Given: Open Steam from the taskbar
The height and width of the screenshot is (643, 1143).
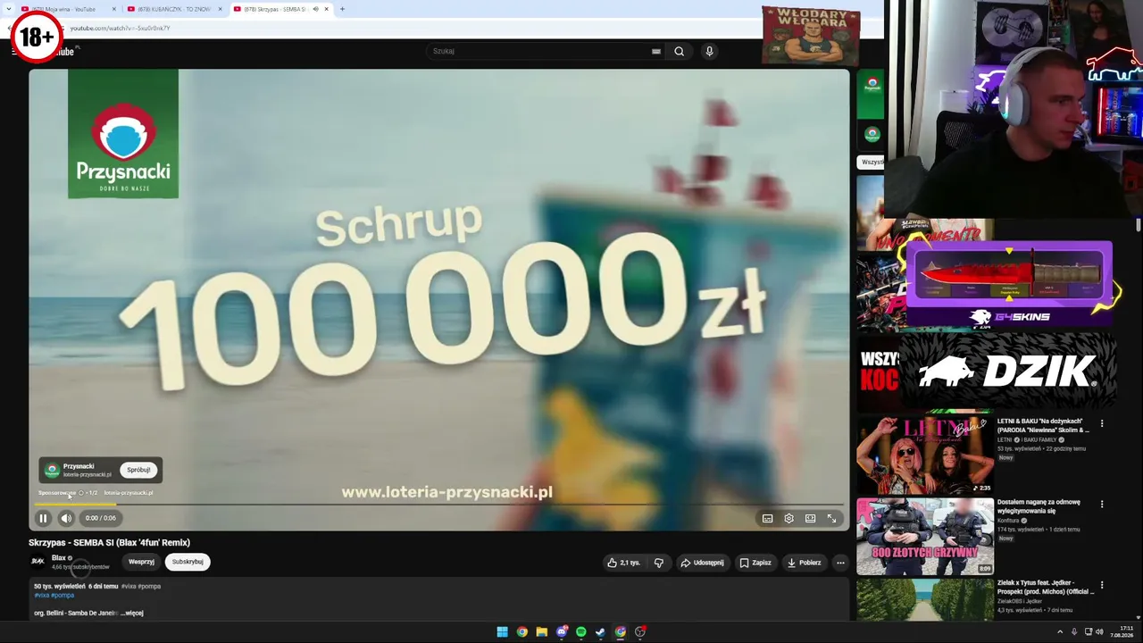Looking at the screenshot, I should coord(601,632).
